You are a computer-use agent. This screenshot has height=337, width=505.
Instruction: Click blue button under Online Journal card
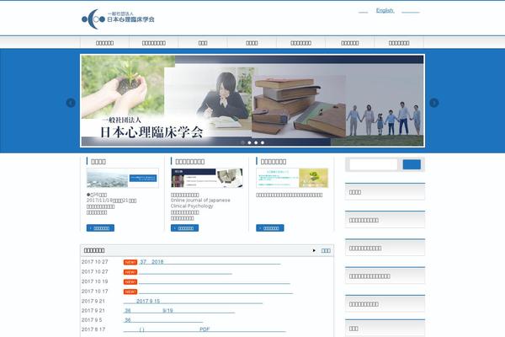click(184, 228)
